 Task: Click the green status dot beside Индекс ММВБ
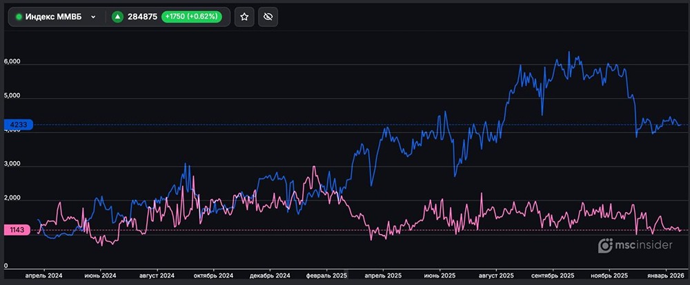pyautogui.click(x=19, y=17)
